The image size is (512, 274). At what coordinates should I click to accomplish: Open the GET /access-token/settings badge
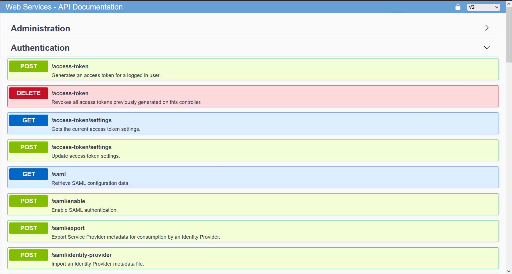[x=29, y=120]
